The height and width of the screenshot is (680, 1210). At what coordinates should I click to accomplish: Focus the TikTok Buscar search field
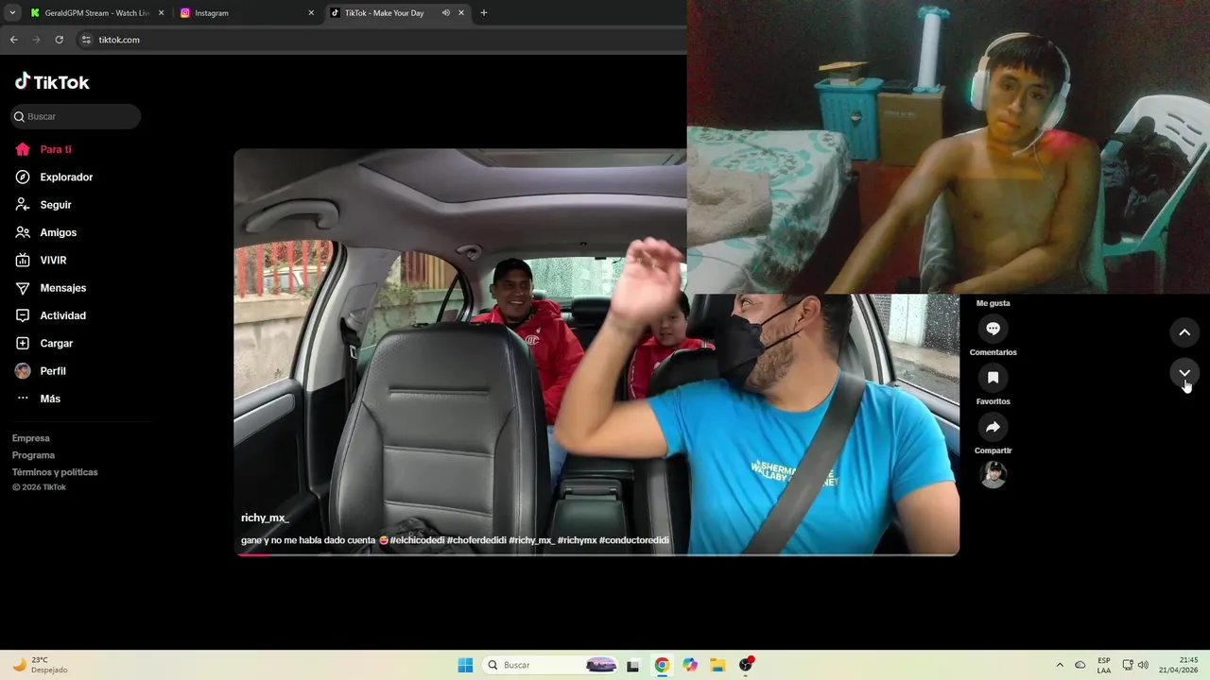point(76,116)
